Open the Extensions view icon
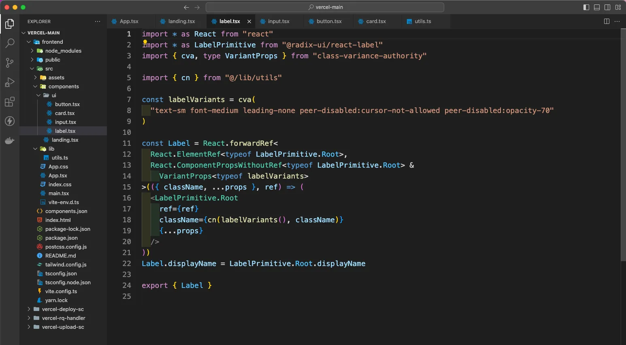This screenshot has height=345, width=626. coord(10,102)
